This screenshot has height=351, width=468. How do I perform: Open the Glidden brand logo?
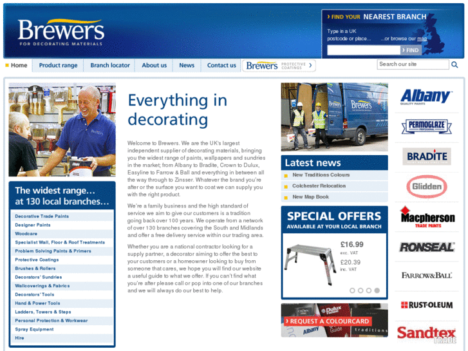(x=427, y=186)
